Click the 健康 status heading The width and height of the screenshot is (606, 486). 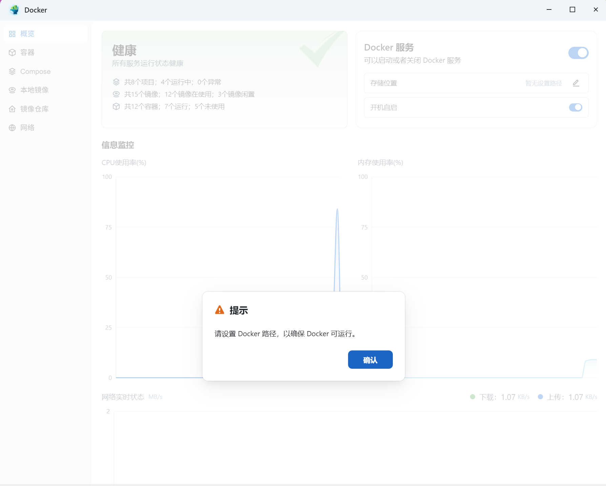click(124, 50)
